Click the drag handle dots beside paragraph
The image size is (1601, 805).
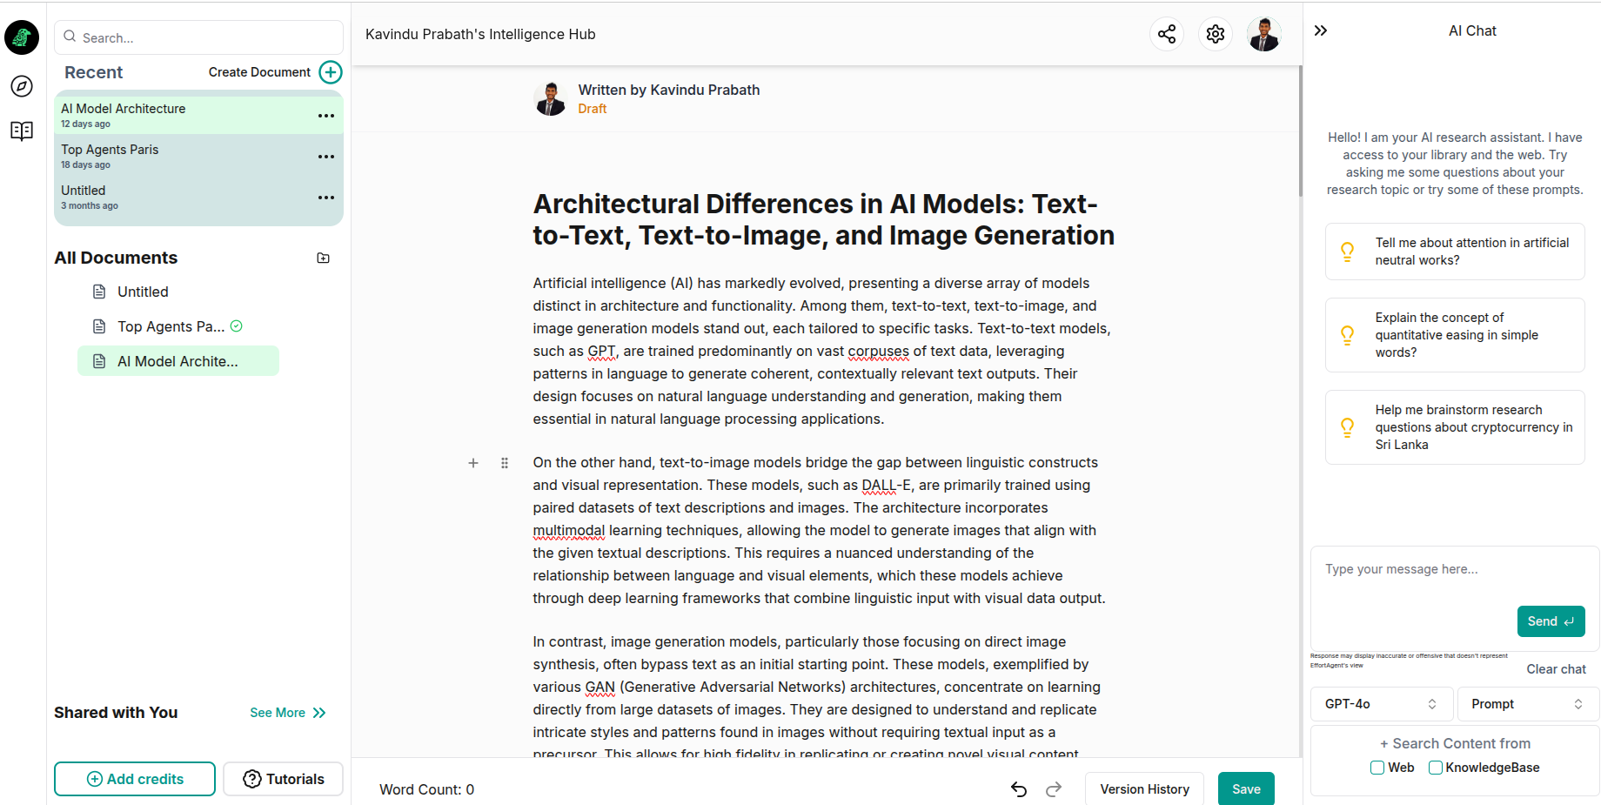[505, 463]
